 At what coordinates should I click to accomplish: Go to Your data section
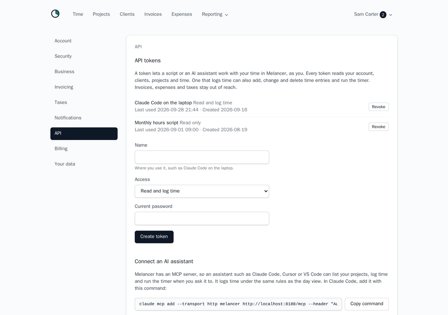tap(84, 164)
